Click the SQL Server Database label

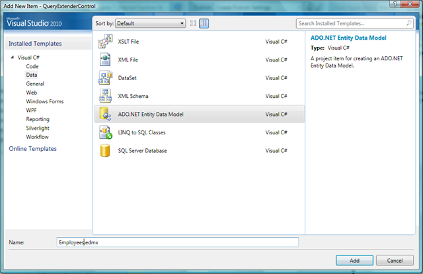click(142, 151)
